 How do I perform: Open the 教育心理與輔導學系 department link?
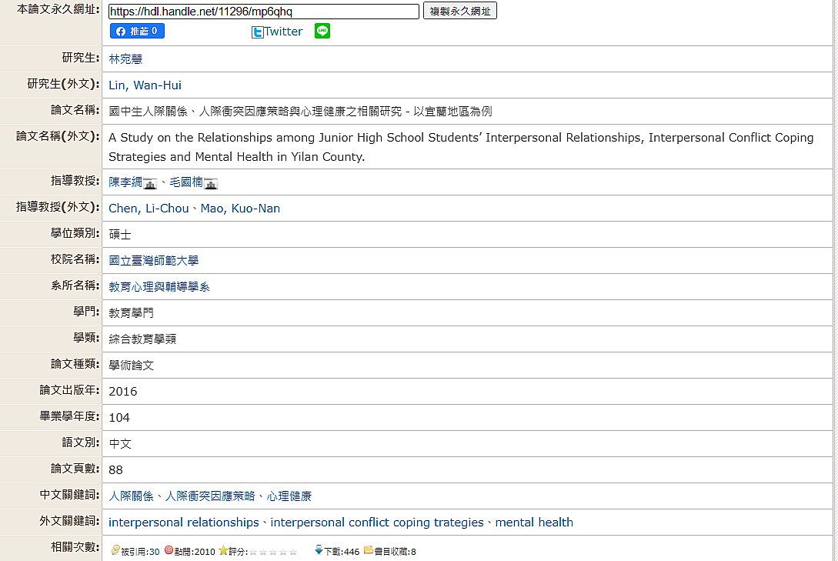159,287
